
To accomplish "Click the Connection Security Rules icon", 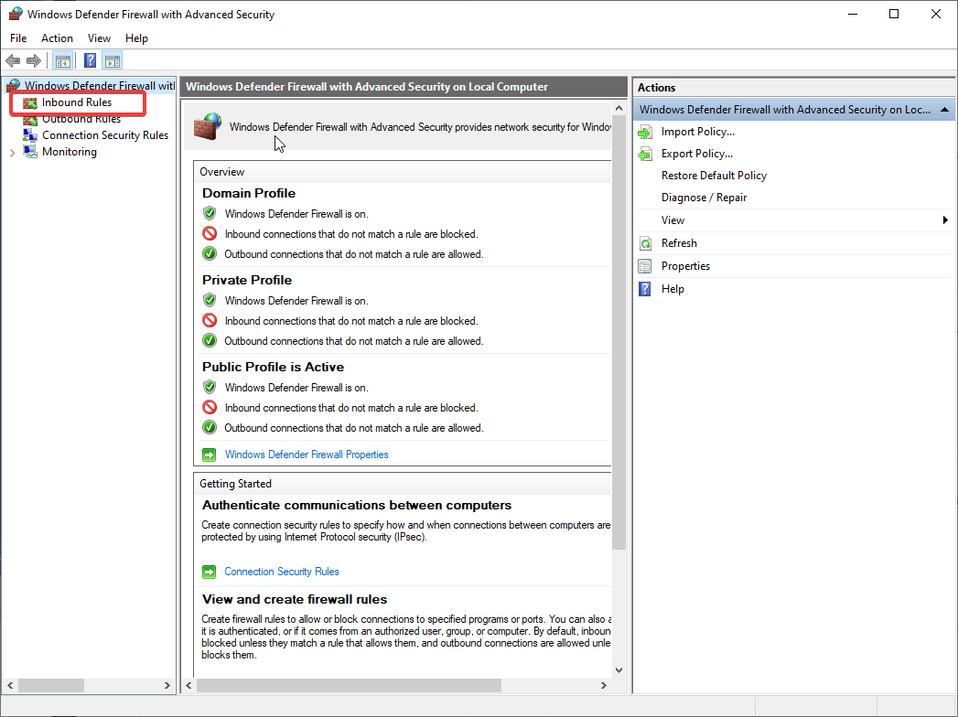I will coord(30,135).
